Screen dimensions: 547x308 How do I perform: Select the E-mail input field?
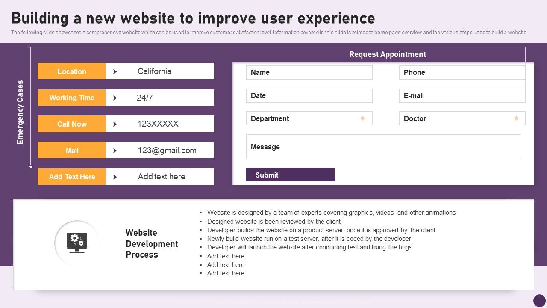point(462,95)
